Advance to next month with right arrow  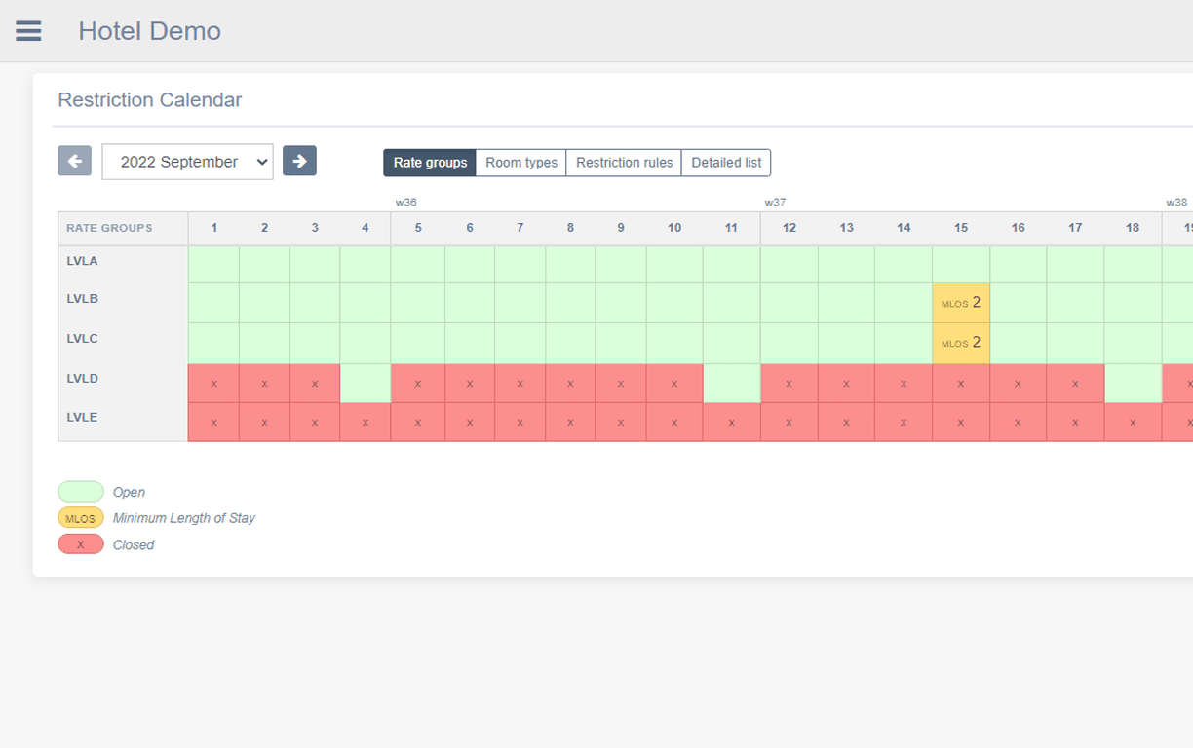[299, 161]
